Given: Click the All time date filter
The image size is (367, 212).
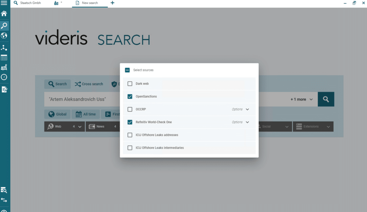Looking at the screenshot, I should 86,114.
